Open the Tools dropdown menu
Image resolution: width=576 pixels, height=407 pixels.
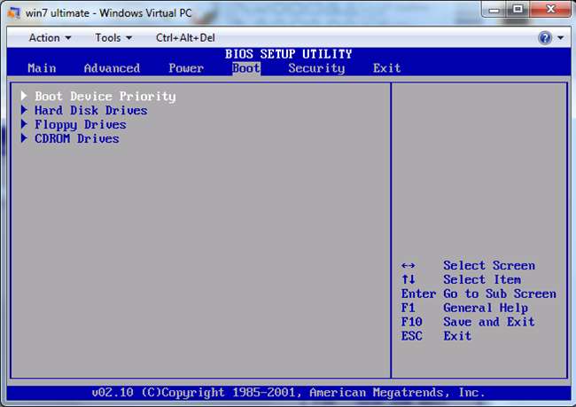[x=113, y=37]
